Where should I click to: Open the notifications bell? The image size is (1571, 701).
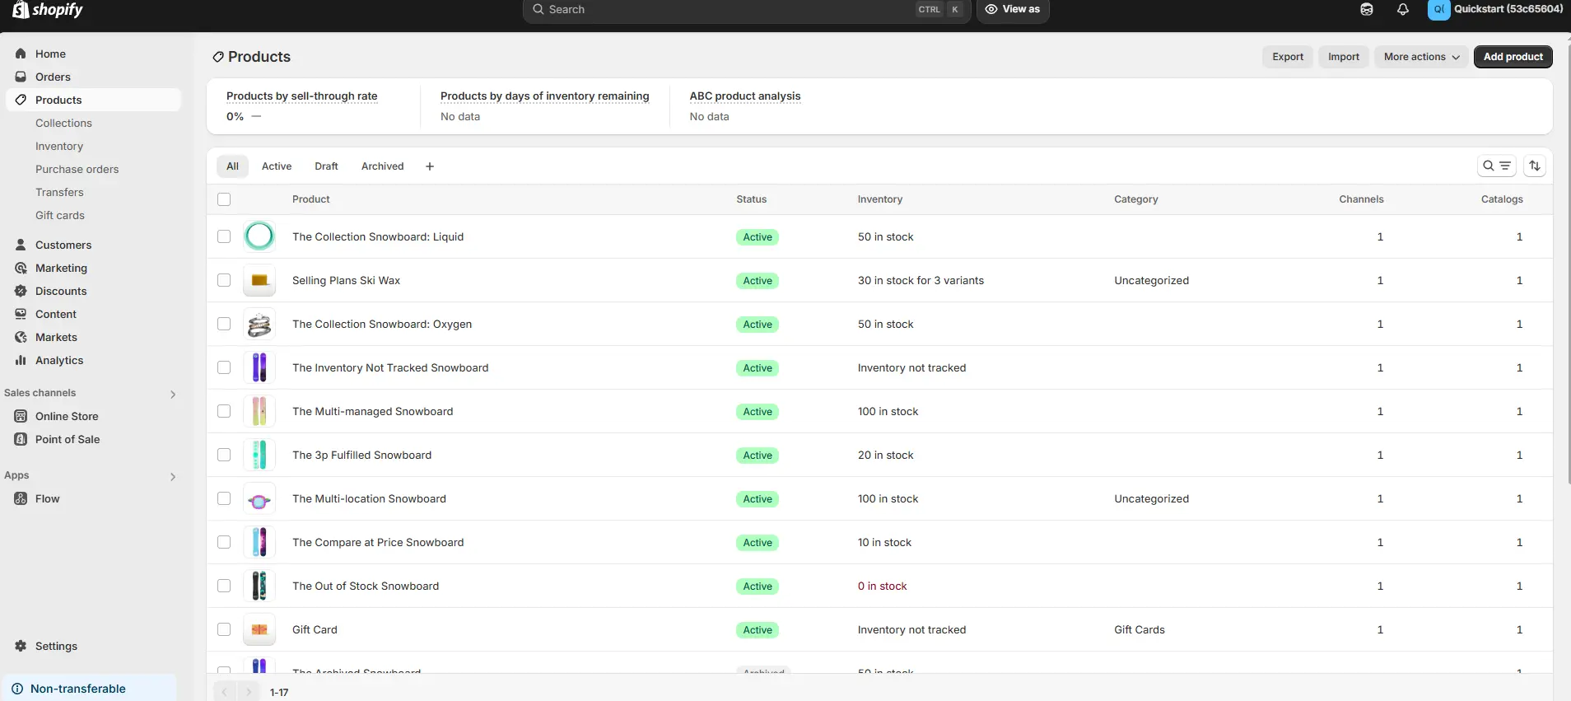(1403, 10)
